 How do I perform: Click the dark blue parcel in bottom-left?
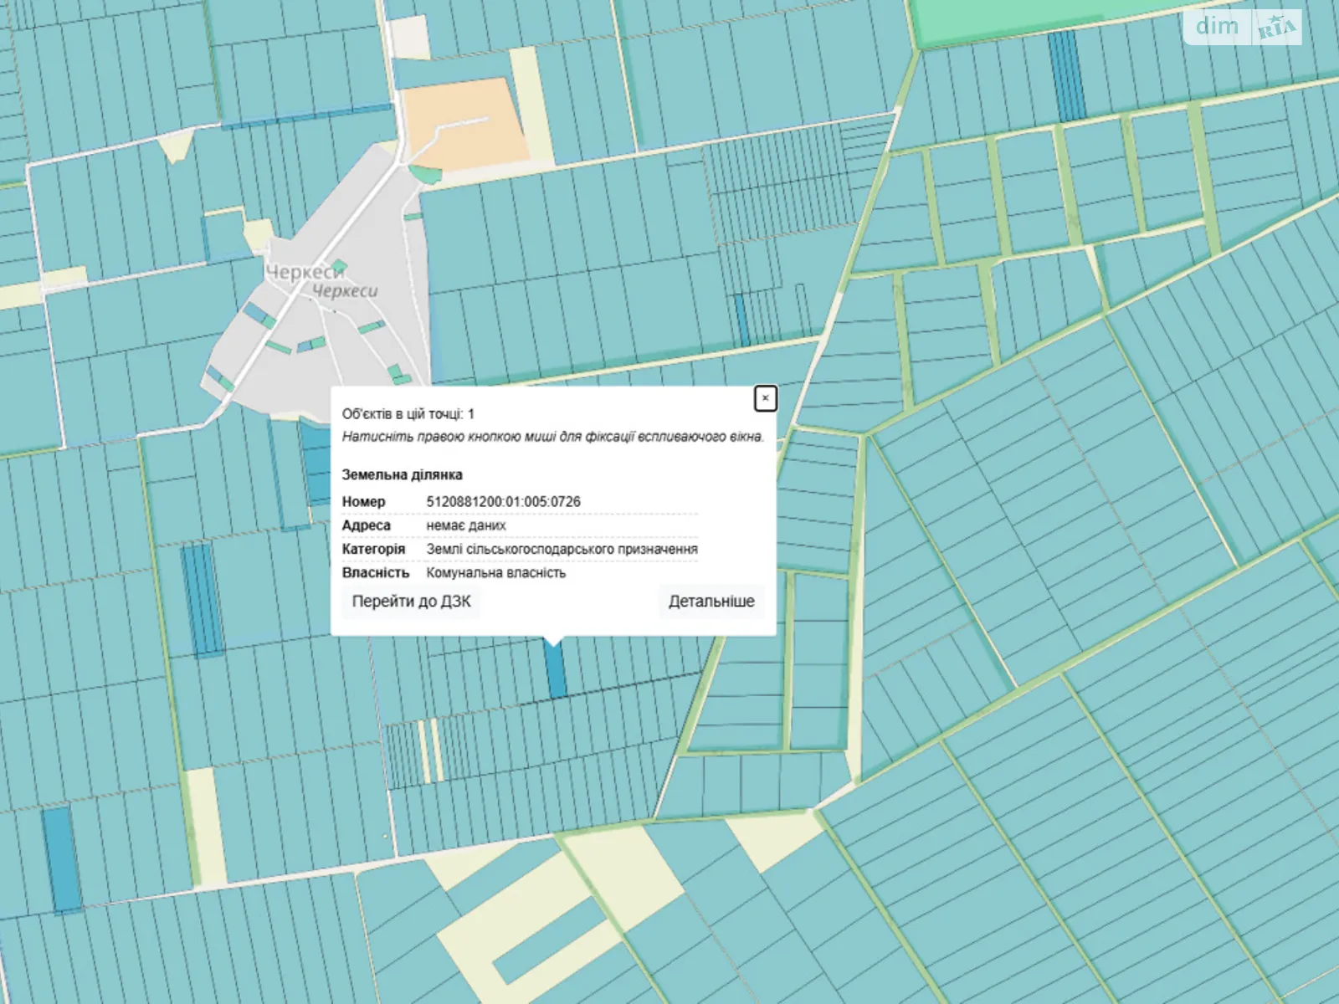click(x=61, y=858)
